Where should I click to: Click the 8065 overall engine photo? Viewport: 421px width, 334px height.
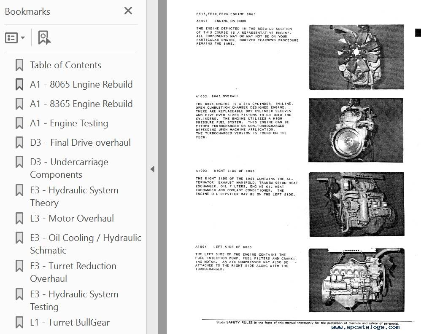tap(356, 130)
